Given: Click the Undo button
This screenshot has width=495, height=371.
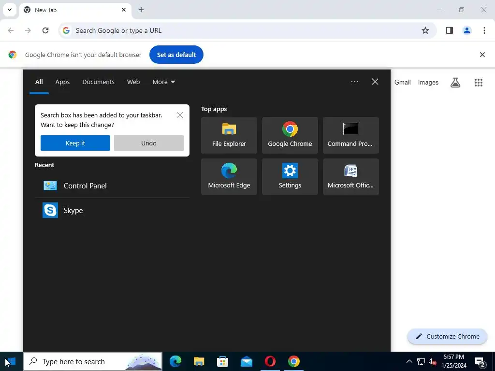Looking at the screenshot, I should 149,143.
